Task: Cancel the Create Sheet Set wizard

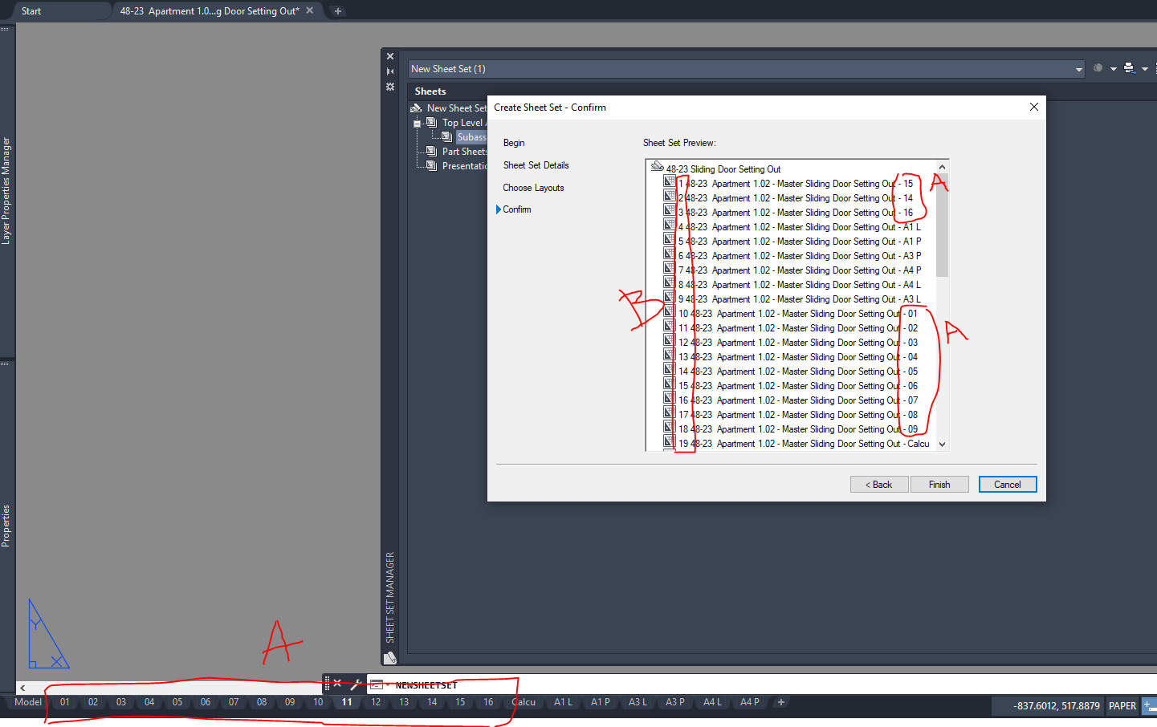Action: tap(1007, 484)
